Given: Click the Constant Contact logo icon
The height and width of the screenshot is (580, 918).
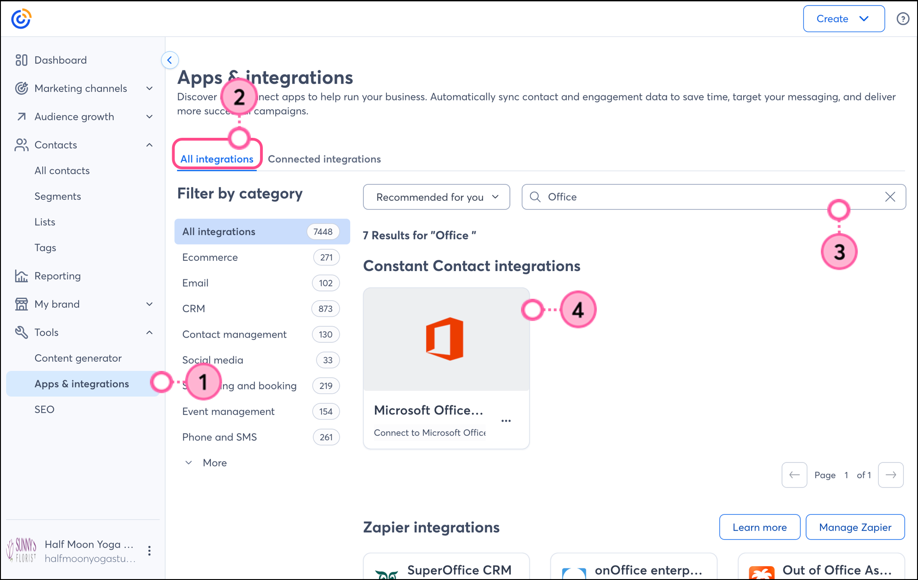Looking at the screenshot, I should 21,19.
